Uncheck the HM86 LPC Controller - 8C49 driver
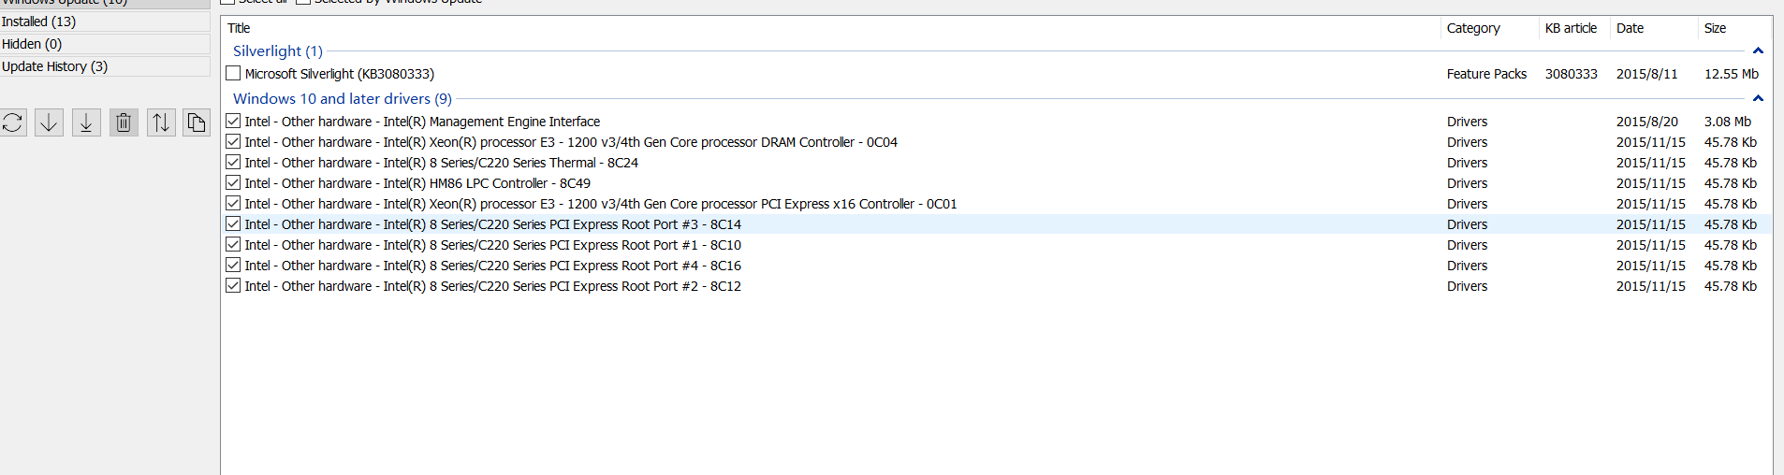The width and height of the screenshot is (1784, 475). [x=233, y=182]
